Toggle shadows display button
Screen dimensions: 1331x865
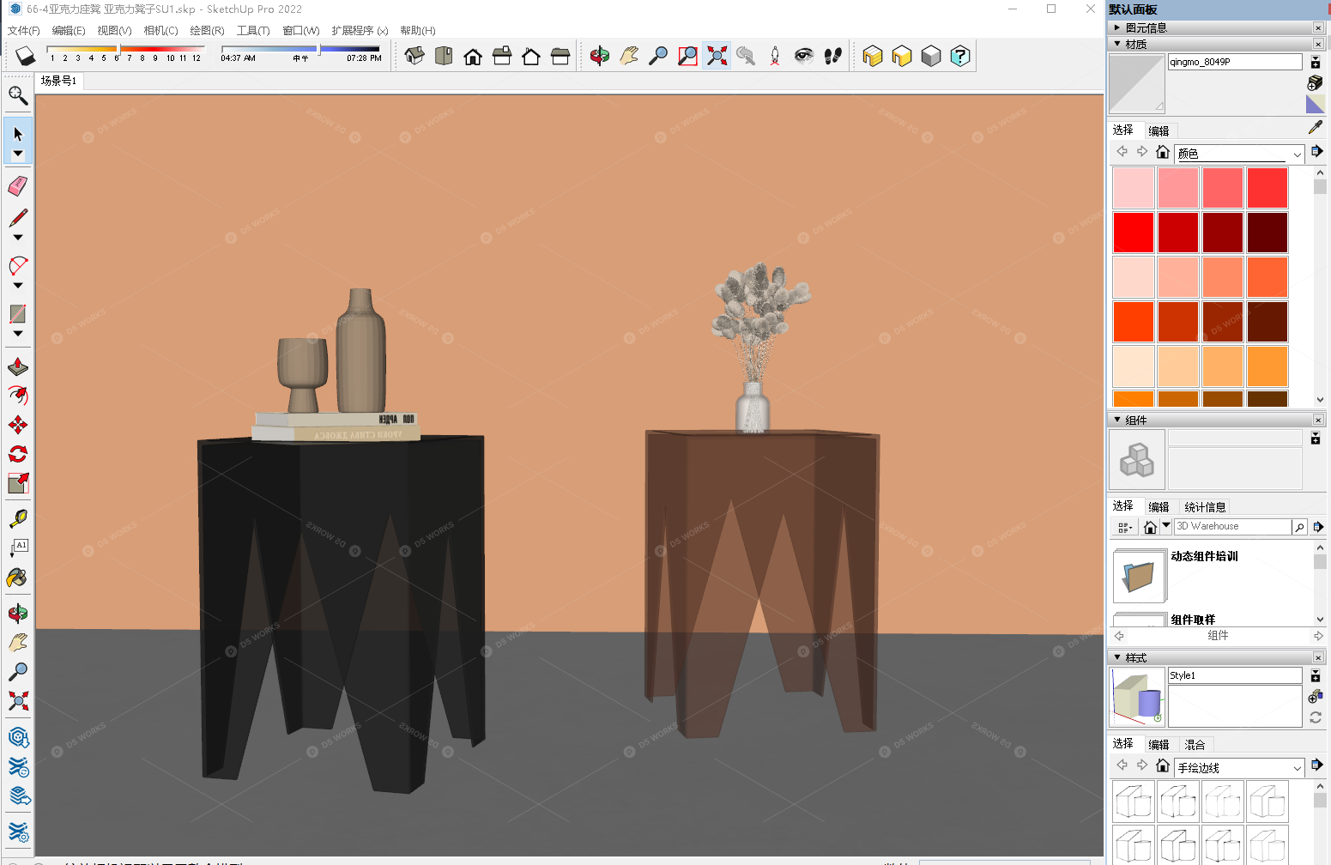(25, 57)
